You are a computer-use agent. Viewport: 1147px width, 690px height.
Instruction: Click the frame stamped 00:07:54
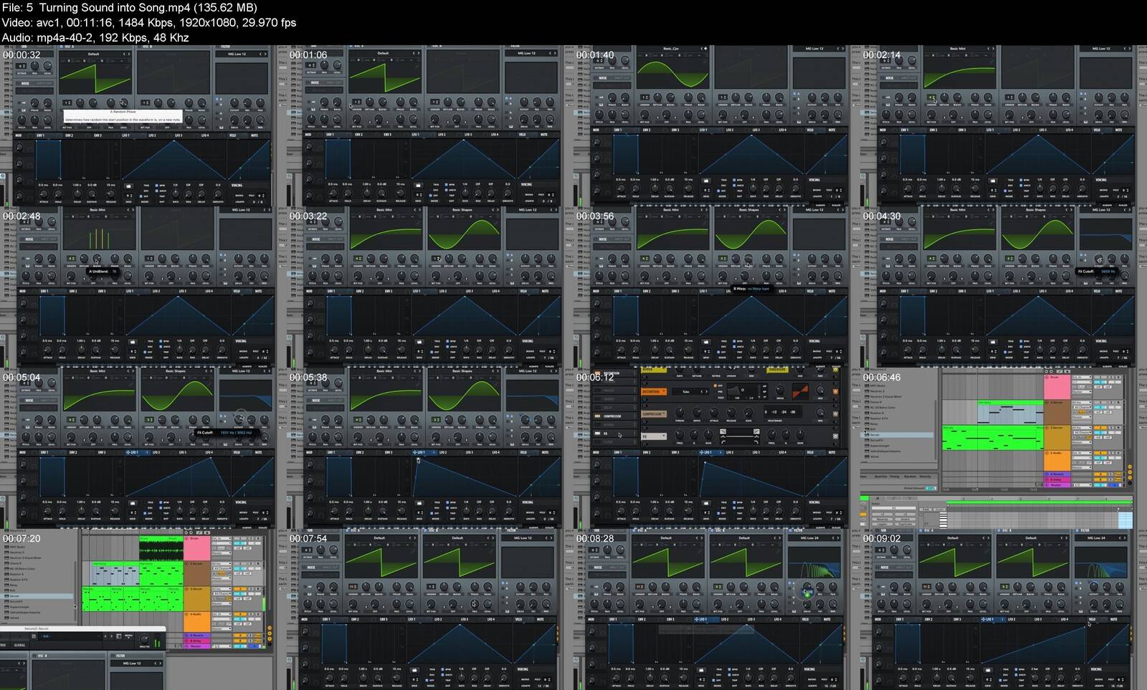pos(430,610)
